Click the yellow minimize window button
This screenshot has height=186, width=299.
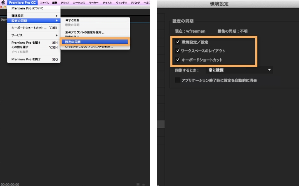pos(5,7)
